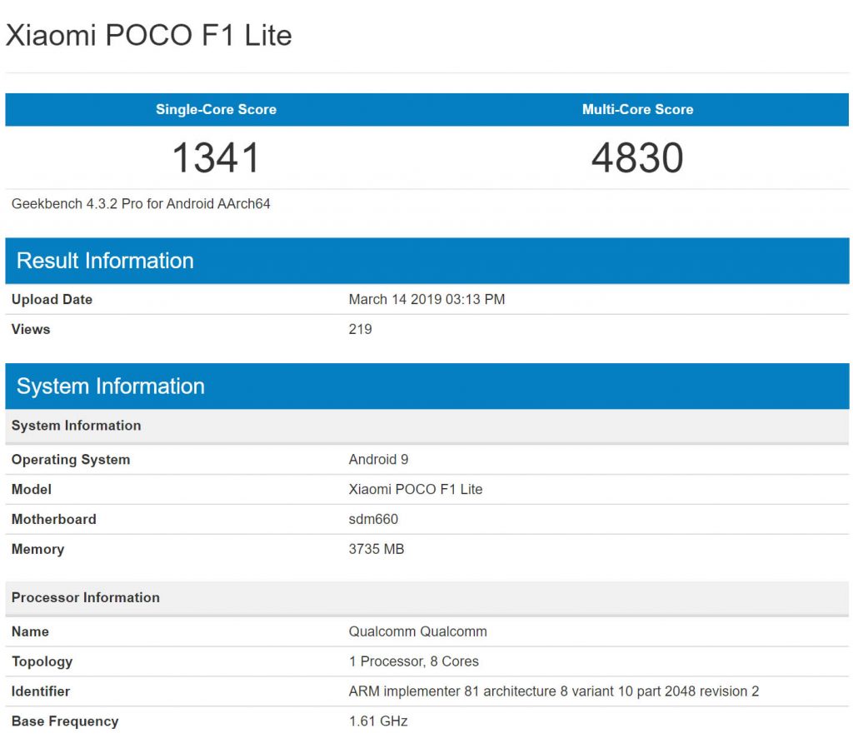Select the 1.61 GHz base frequency value
Viewport: 853px width, 748px height.
[x=378, y=721]
